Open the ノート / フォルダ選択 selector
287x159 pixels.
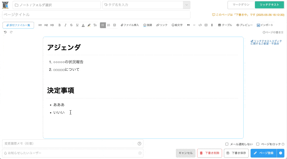click(57, 5)
